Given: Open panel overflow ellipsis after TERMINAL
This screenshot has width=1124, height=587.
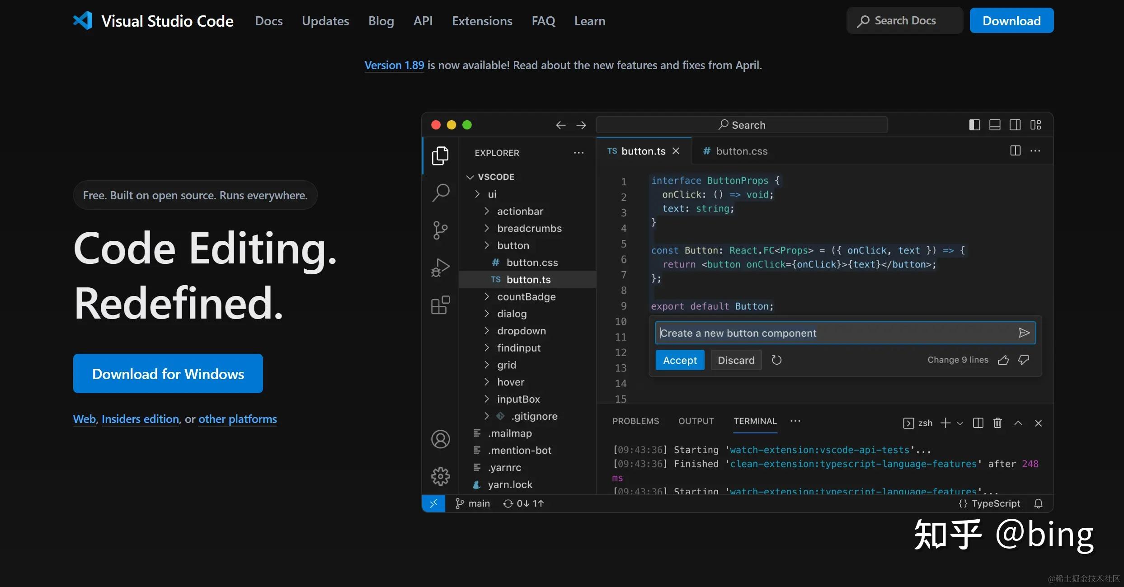Looking at the screenshot, I should coord(795,421).
